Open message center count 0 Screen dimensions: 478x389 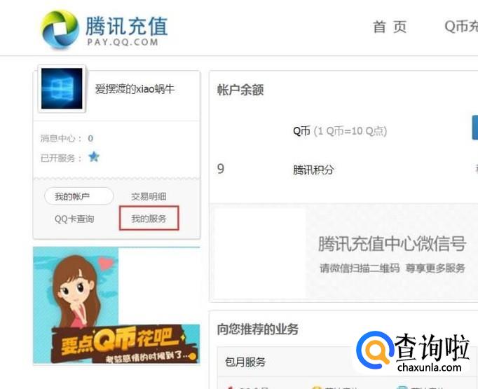[90, 138]
